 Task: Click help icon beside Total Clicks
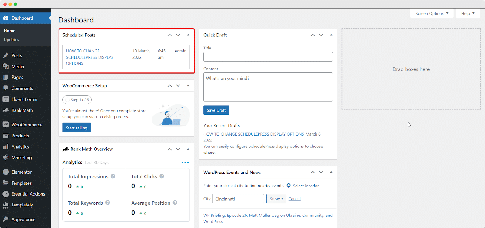162,176
